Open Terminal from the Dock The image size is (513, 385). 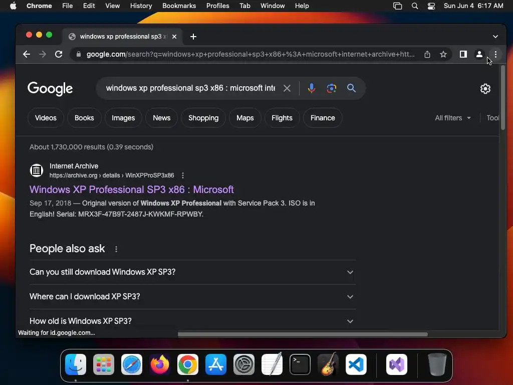coord(300,364)
